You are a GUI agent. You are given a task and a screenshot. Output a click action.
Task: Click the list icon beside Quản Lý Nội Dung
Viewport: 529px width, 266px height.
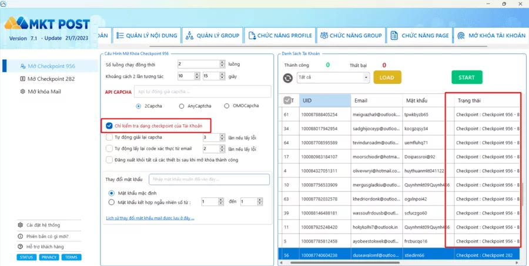(x=120, y=35)
